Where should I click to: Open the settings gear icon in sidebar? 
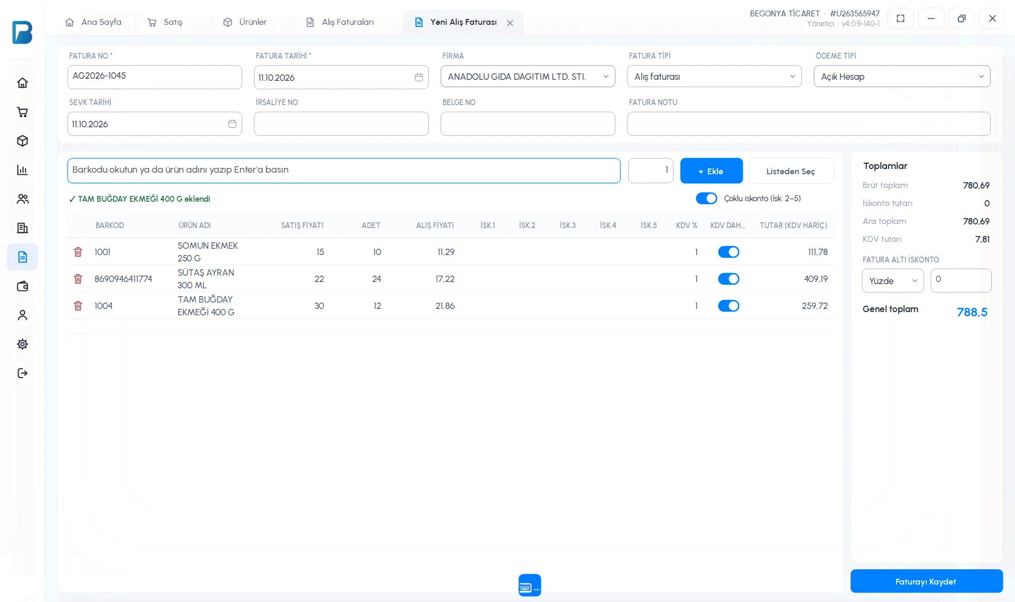point(22,344)
